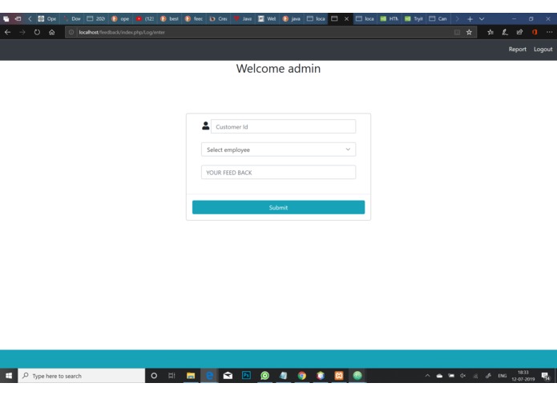Open Google Chrome from the taskbar
Image resolution: width=557 pixels, height=395 pixels.
click(x=302, y=376)
